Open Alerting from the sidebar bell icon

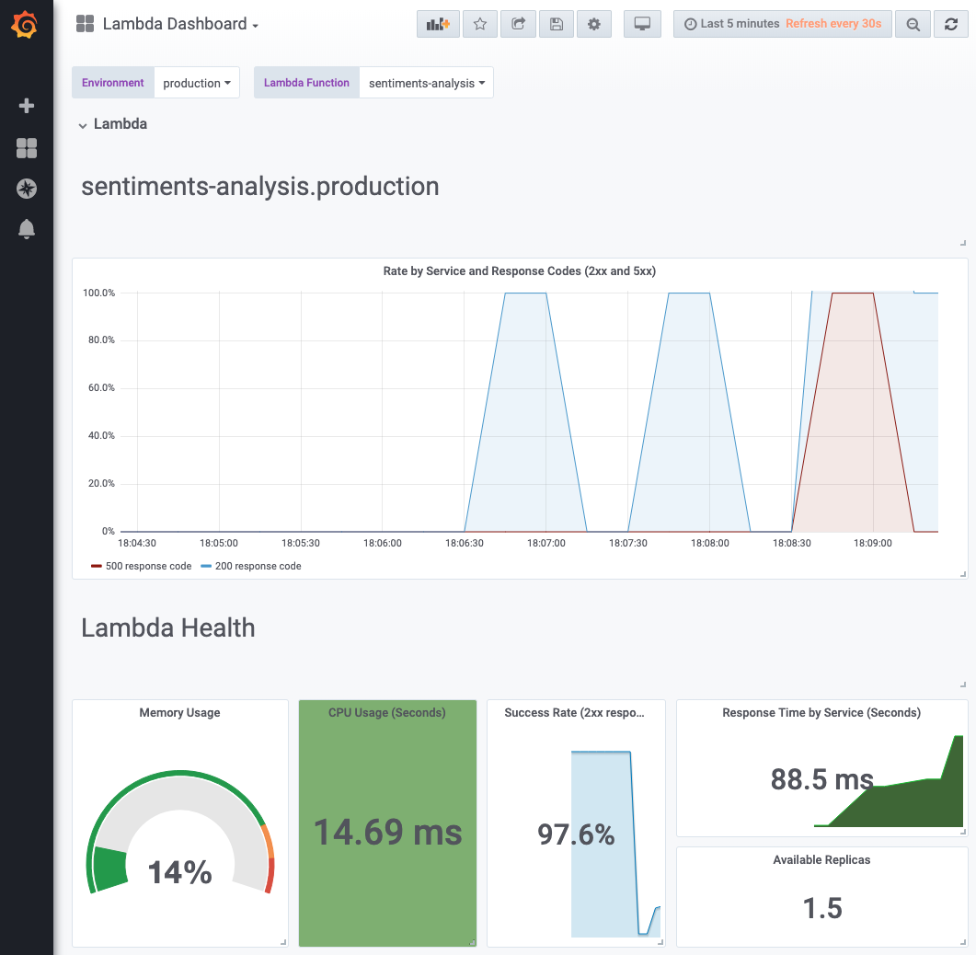26,230
